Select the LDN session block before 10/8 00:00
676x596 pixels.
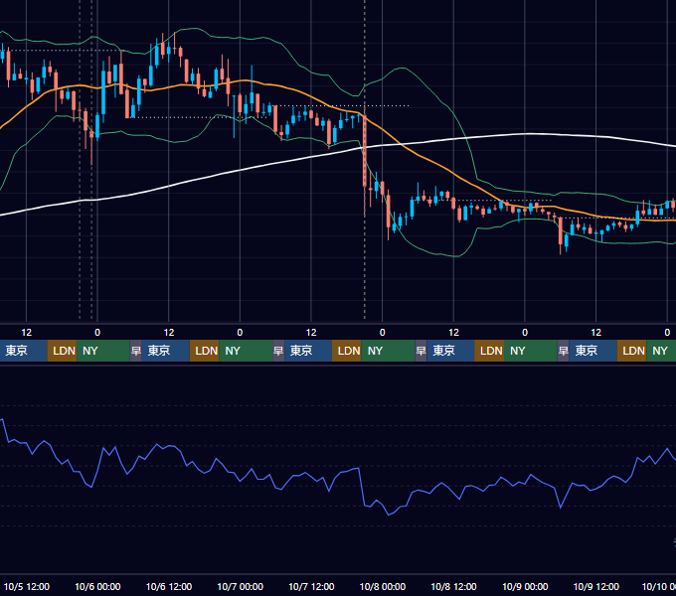click(347, 351)
